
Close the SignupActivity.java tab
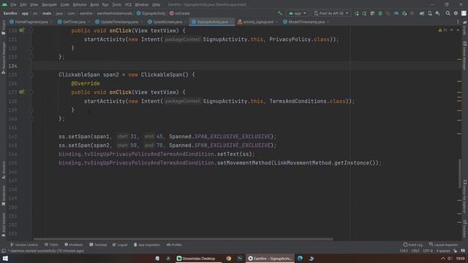tap(231, 22)
